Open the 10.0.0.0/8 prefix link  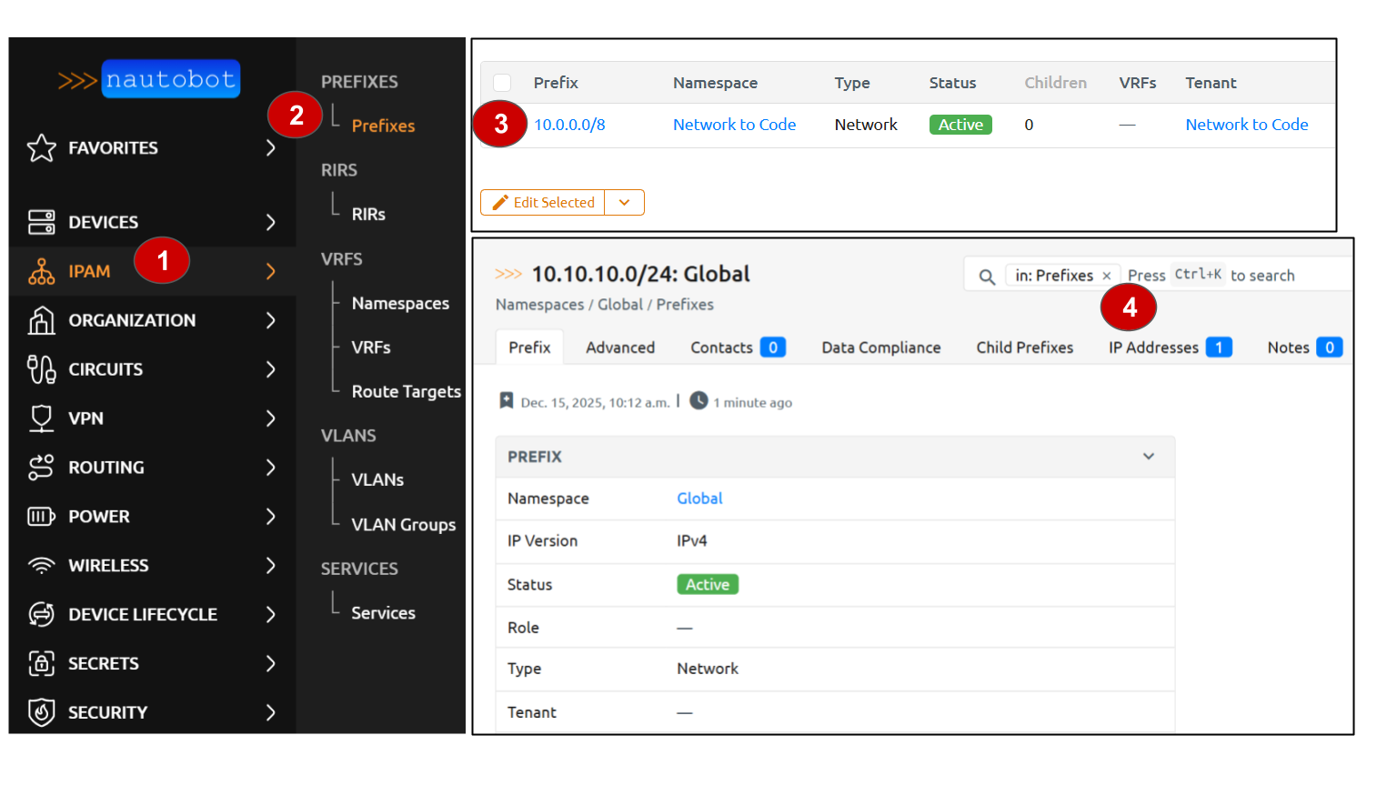click(569, 125)
